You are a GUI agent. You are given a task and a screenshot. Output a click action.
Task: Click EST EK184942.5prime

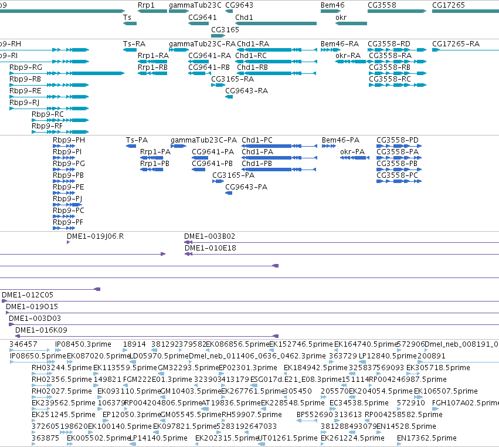pos(286,374)
